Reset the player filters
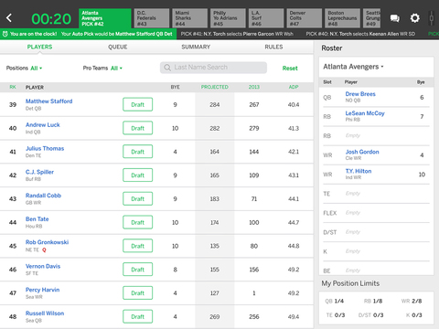 pyautogui.click(x=290, y=69)
